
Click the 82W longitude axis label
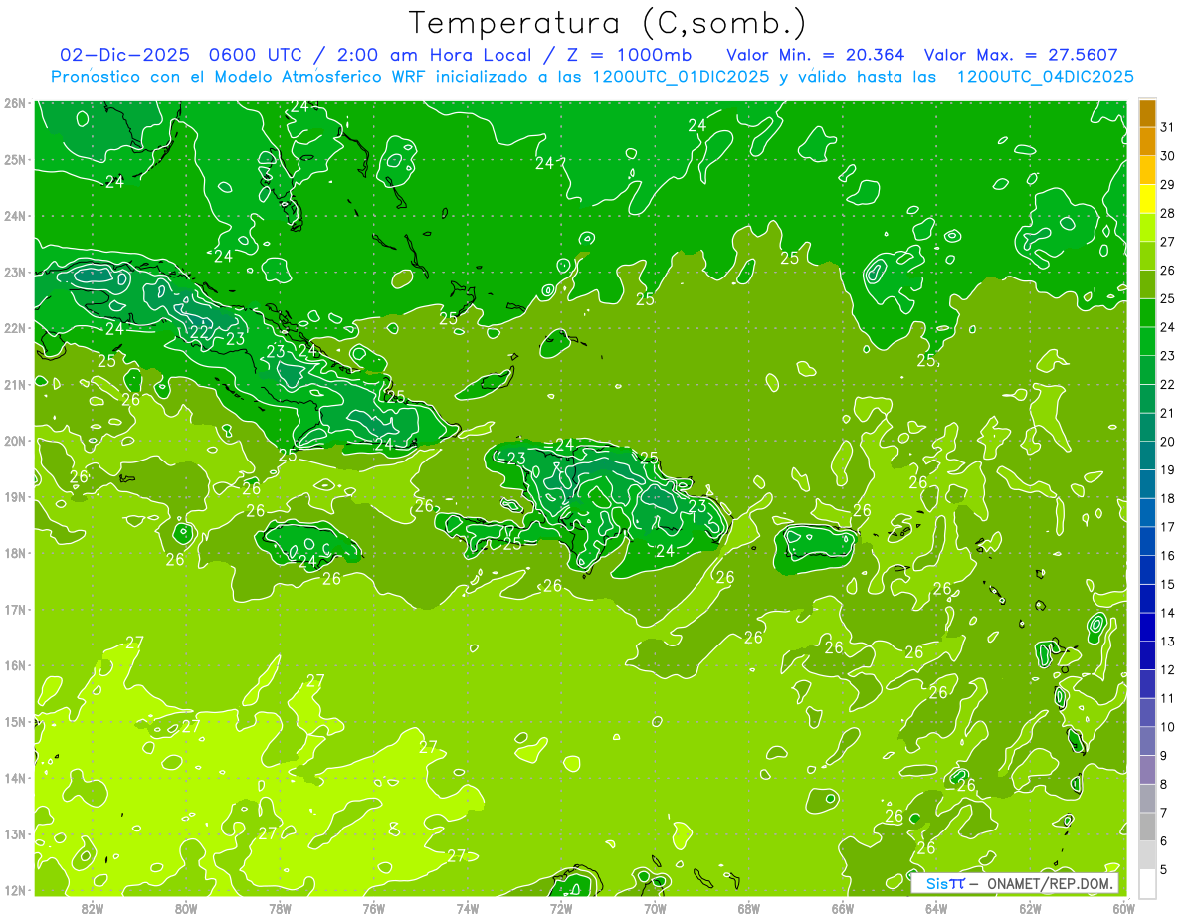[x=93, y=908]
